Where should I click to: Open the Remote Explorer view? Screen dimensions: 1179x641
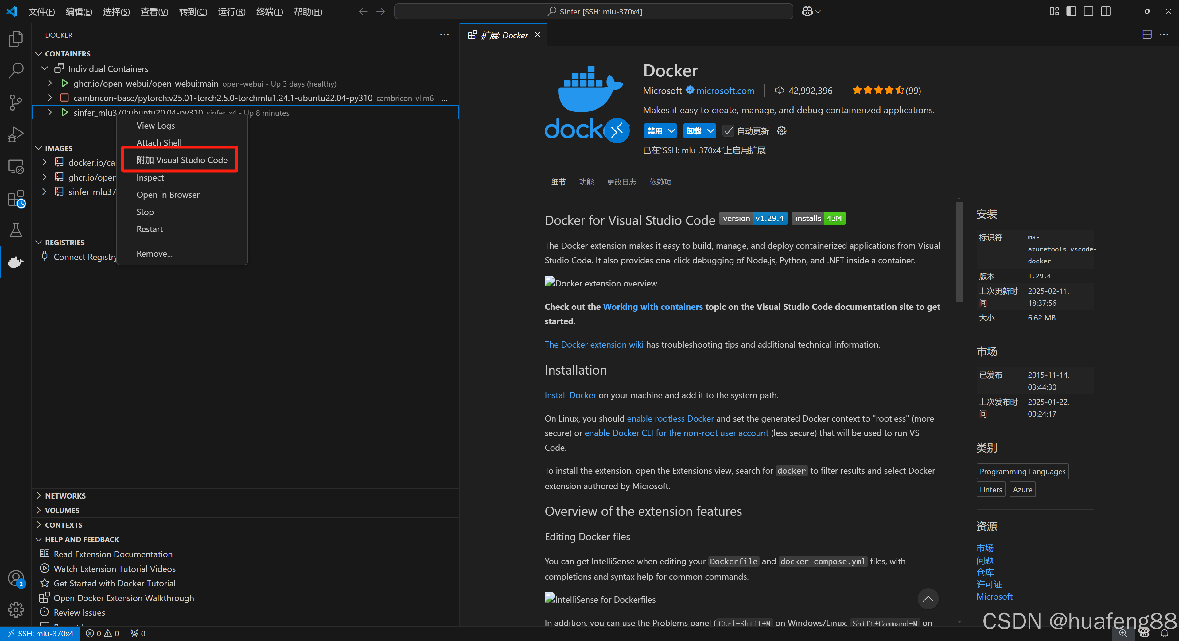[16, 166]
